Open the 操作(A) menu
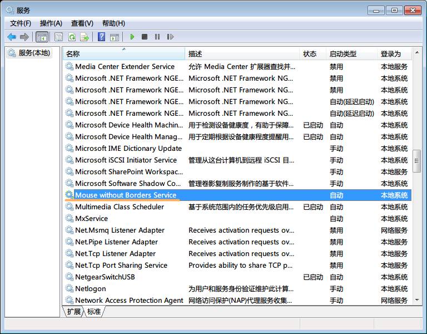The width and height of the screenshot is (427, 334). coord(51,23)
